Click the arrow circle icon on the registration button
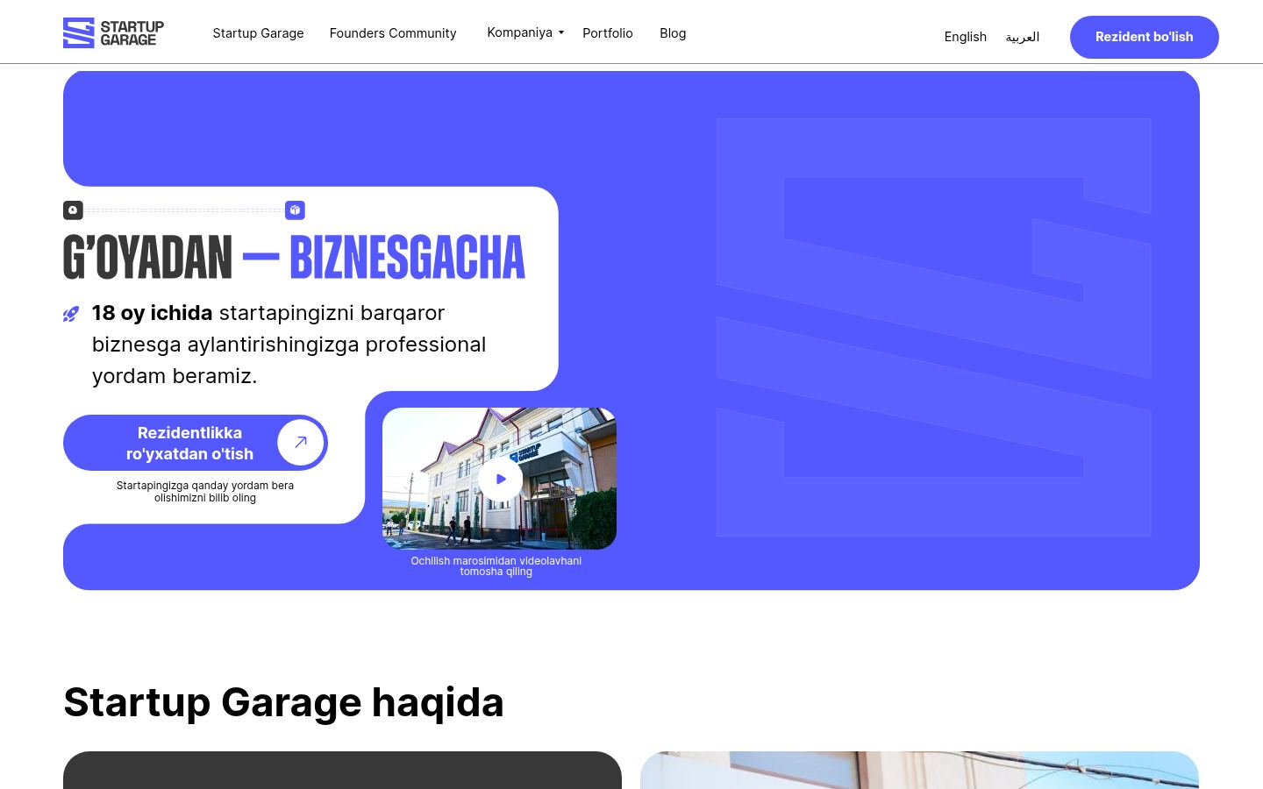Image resolution: width=1263 pixels, height=789 pixels. pos(301,443)
